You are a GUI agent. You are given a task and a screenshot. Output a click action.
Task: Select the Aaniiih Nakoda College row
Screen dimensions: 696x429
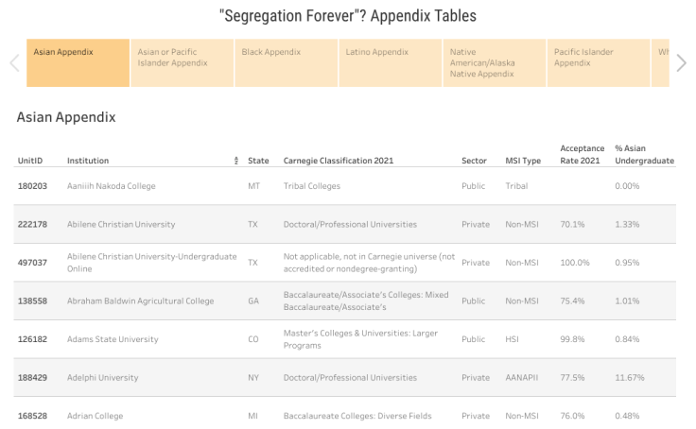tap(111, 186)
